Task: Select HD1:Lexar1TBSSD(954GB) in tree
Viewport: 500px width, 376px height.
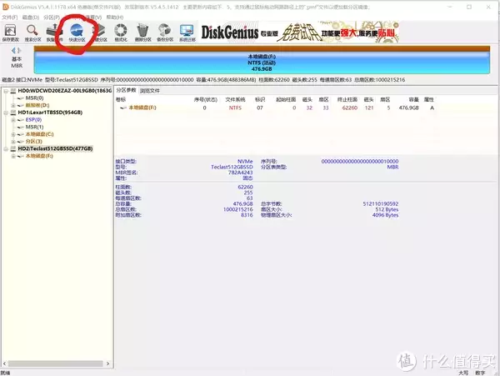Action: [x=50, y=113]
